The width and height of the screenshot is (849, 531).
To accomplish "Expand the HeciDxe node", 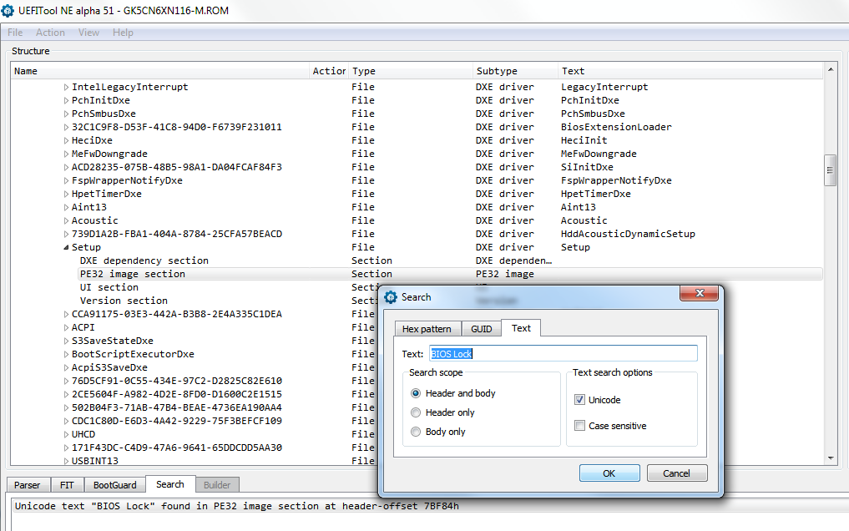I will 66,141.
